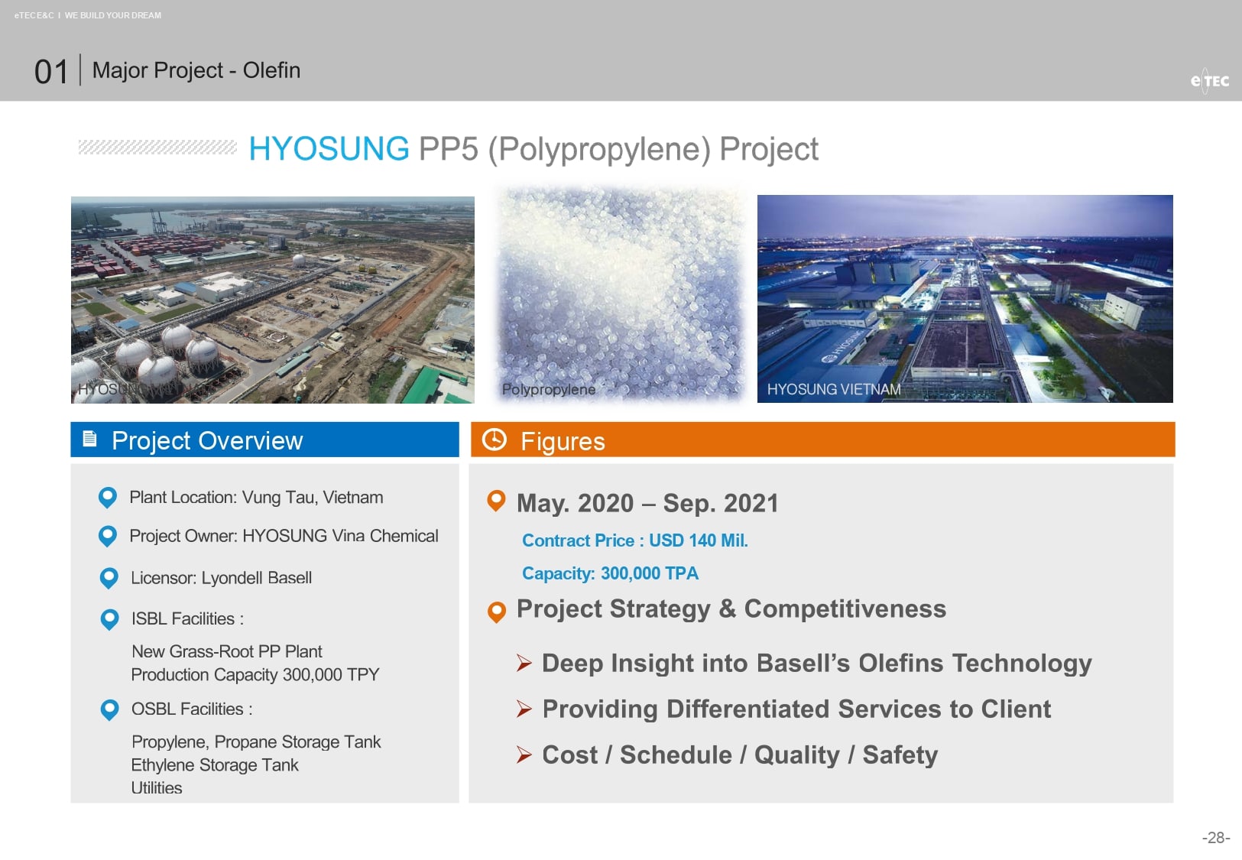Click 'Licensor: Lyondell Basell' text
This screenshot has width=1242, height=860.
(x=221, y=578)
